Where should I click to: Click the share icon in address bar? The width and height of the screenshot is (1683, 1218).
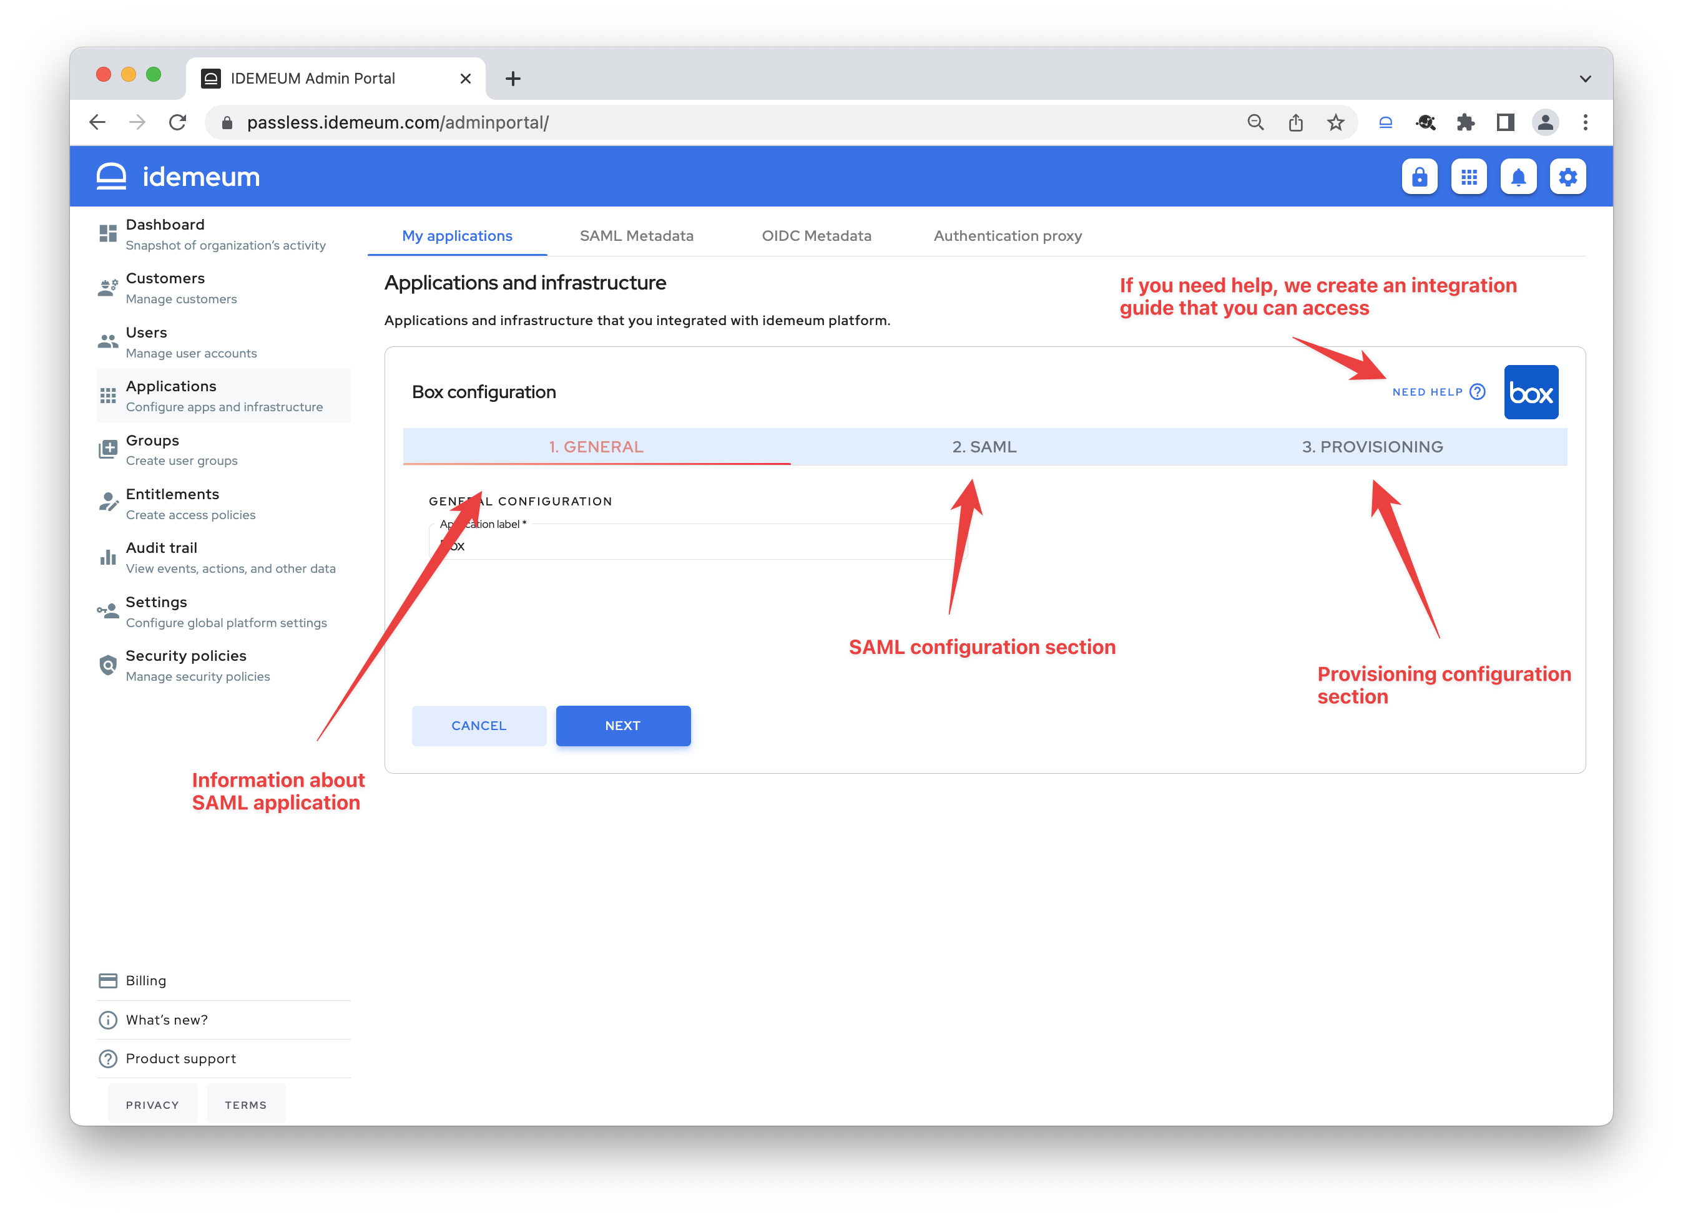(1295, 122)
